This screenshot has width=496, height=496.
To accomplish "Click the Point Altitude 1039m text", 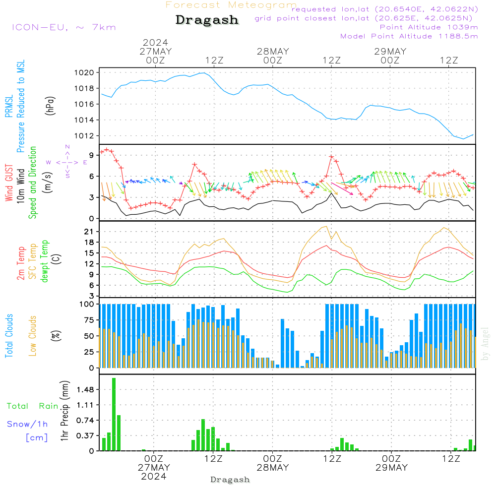I will (429, 27).
